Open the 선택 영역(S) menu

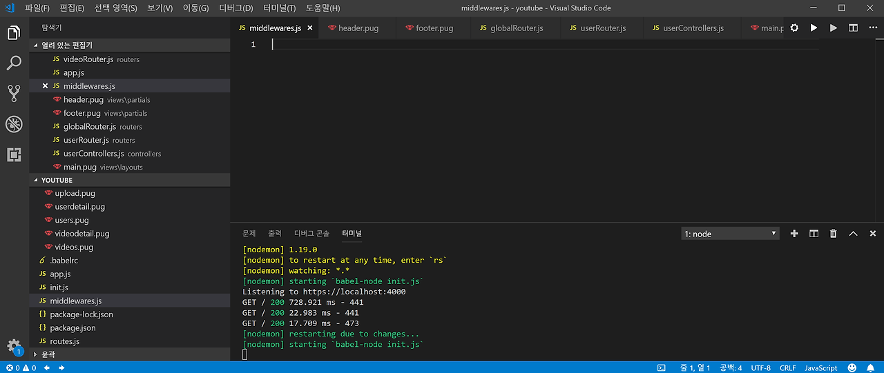(115, 8)
